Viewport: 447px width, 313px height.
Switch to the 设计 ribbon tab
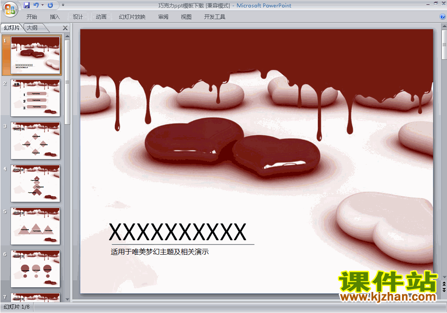pos(78,17)
